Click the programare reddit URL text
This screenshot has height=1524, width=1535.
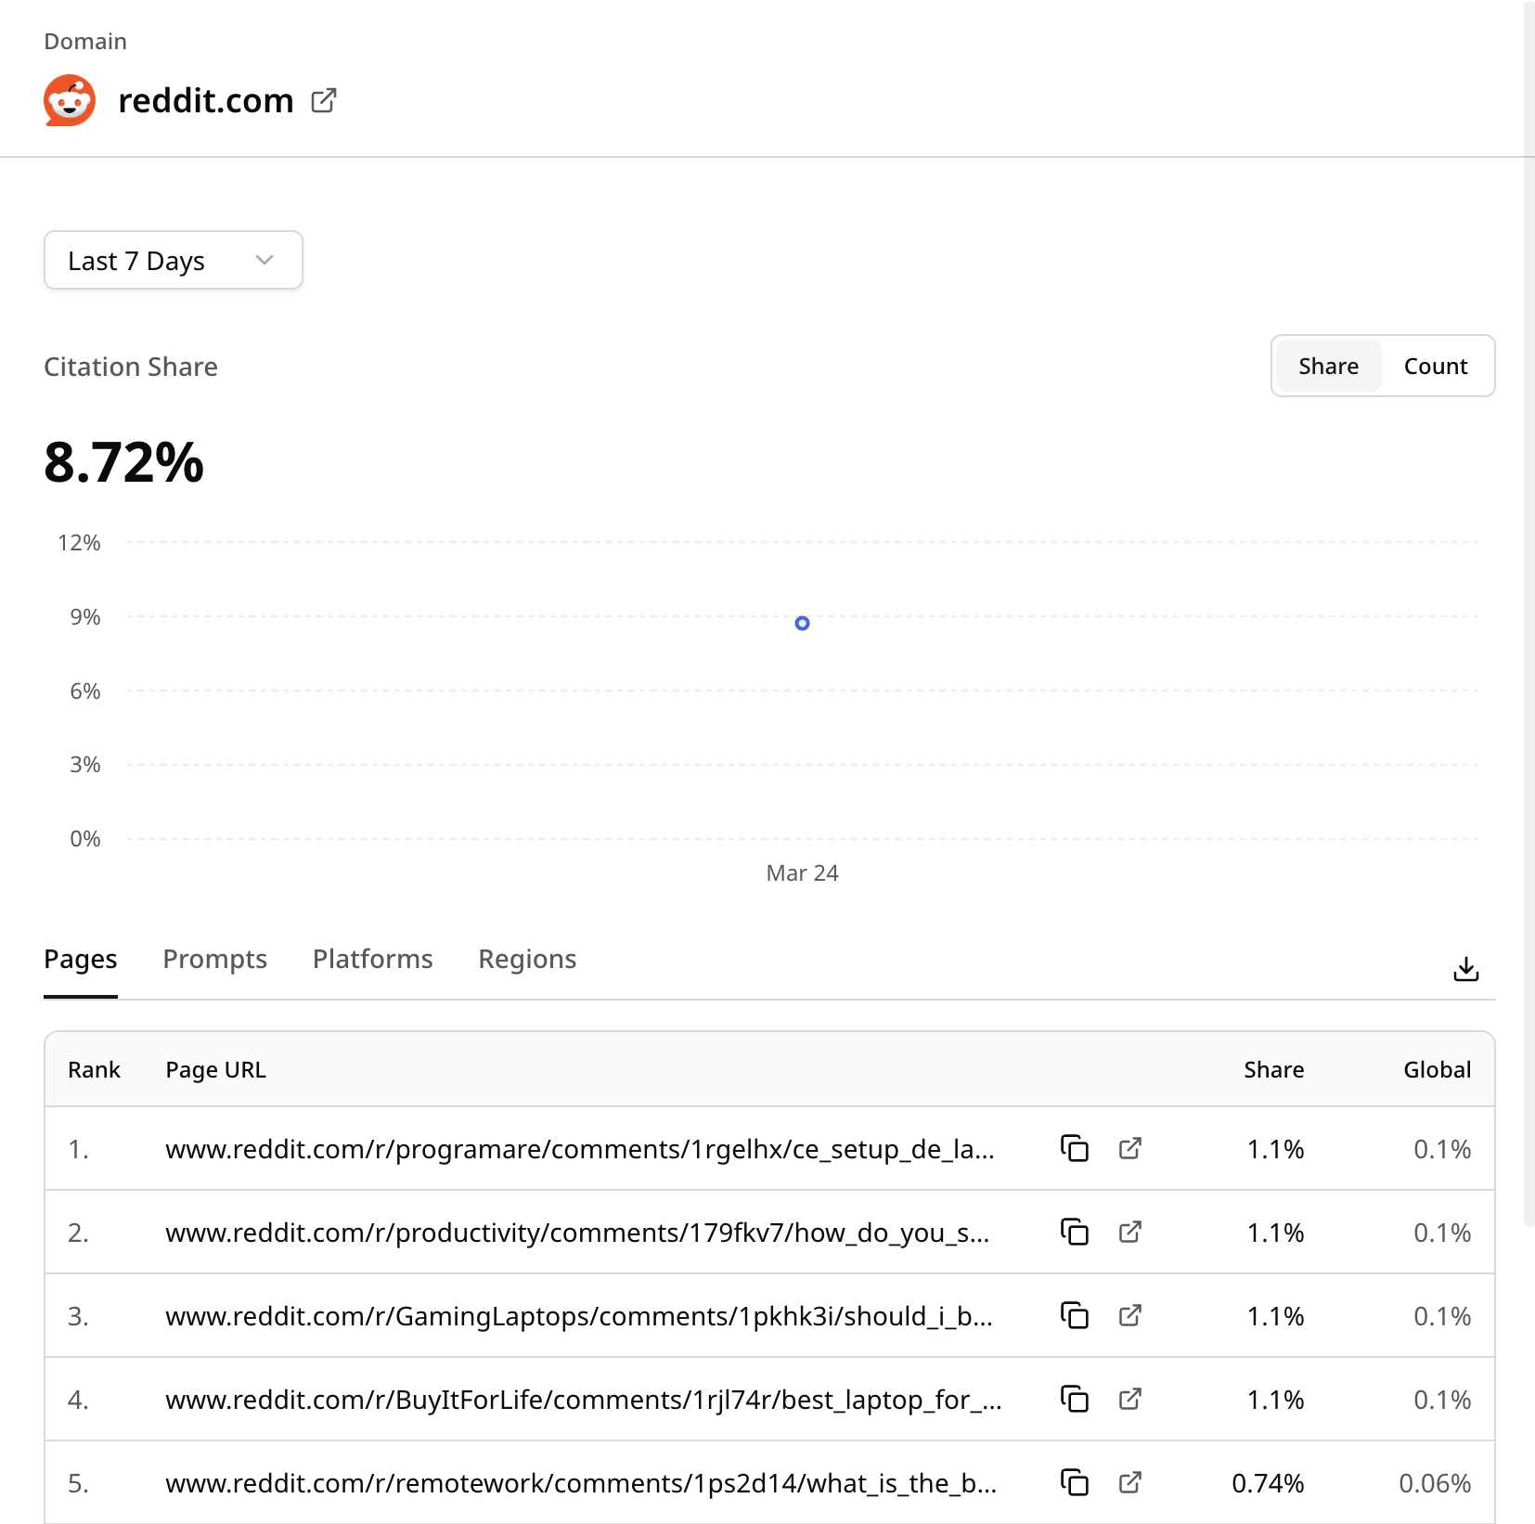(580, 1149)
